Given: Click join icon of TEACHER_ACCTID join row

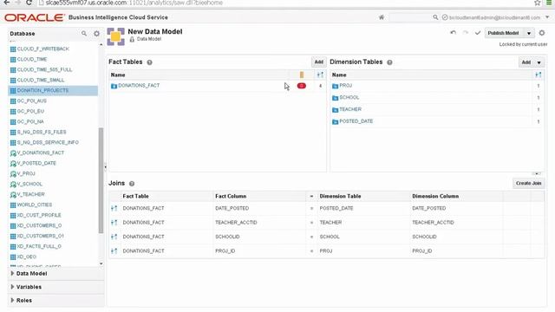Looking at the screenshot, I should tap(114, 223).
